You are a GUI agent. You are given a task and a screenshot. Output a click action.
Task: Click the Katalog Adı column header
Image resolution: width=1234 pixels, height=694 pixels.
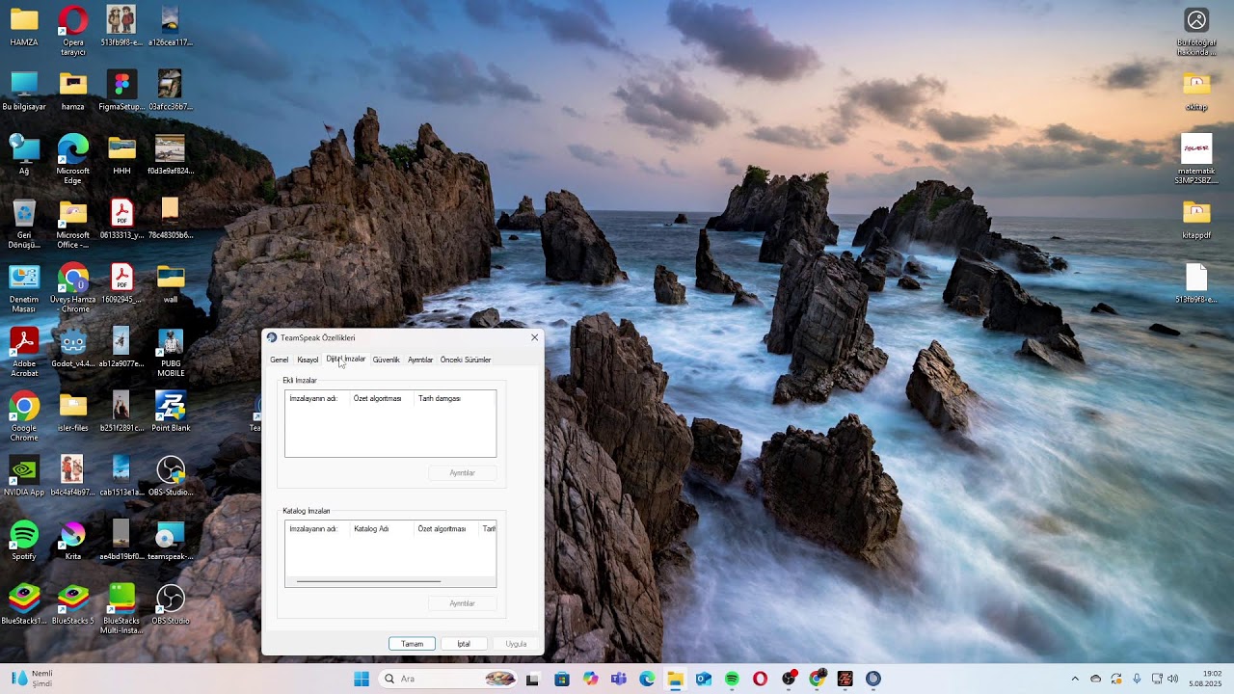pos(381,528)
